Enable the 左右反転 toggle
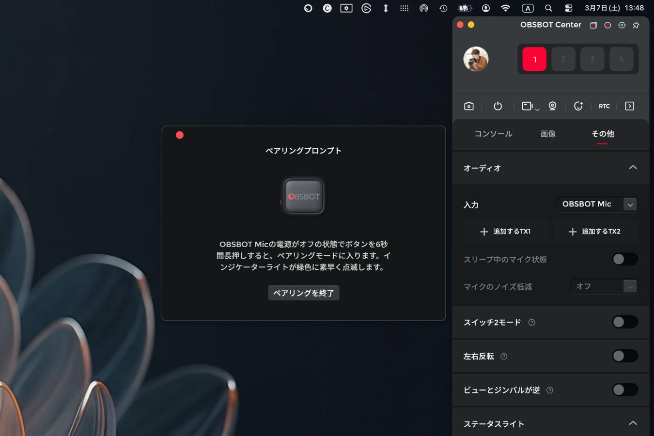The width and height of the screenshot is (654, 436). tap(624, 356)
